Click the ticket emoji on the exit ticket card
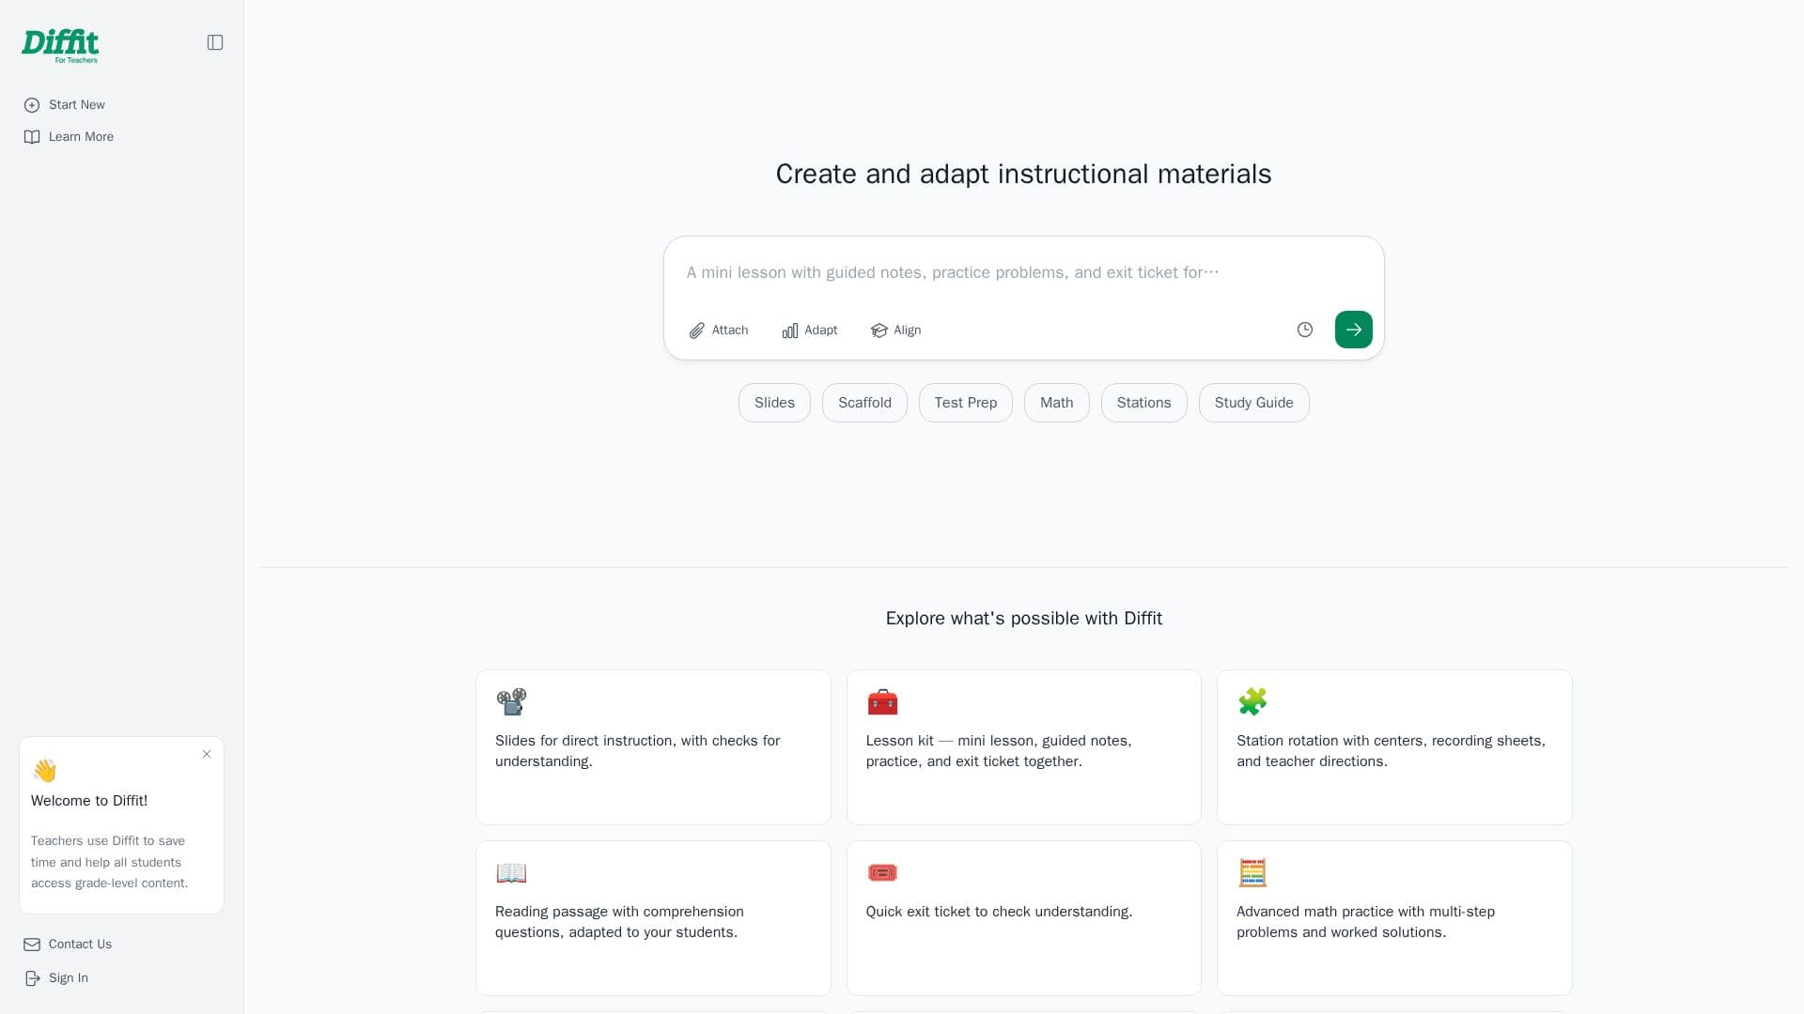The image size is (1804, 1014). 882,872
